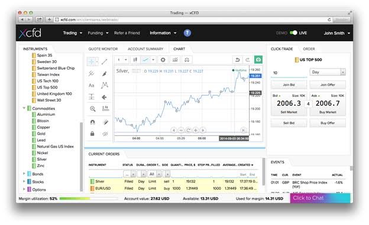Open chart settings gear icon
369x225 pixels.
click(163, 60)
